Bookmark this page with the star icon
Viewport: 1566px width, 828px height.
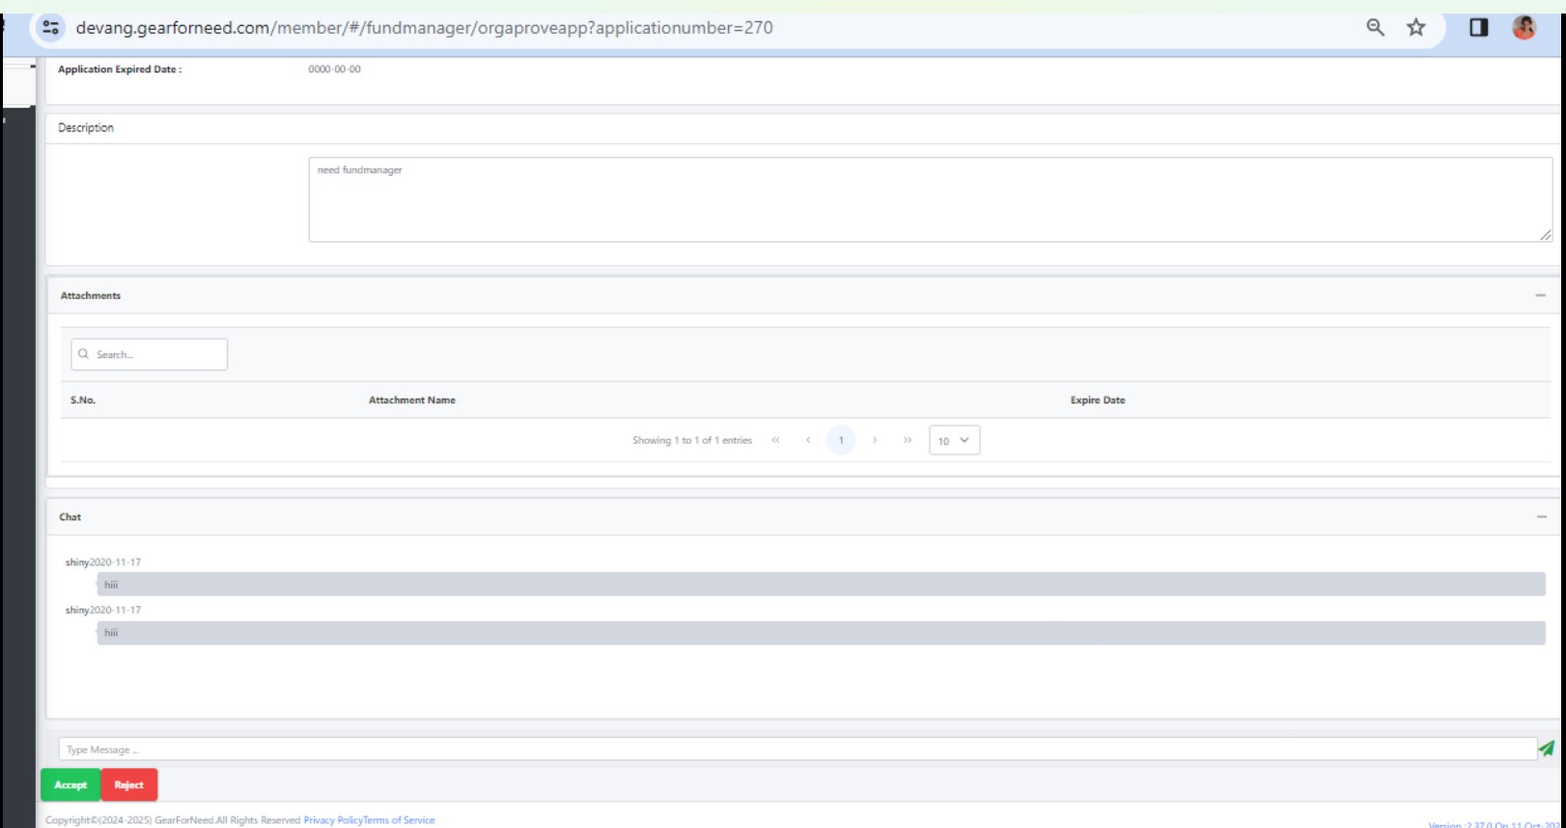point(1415,28)
